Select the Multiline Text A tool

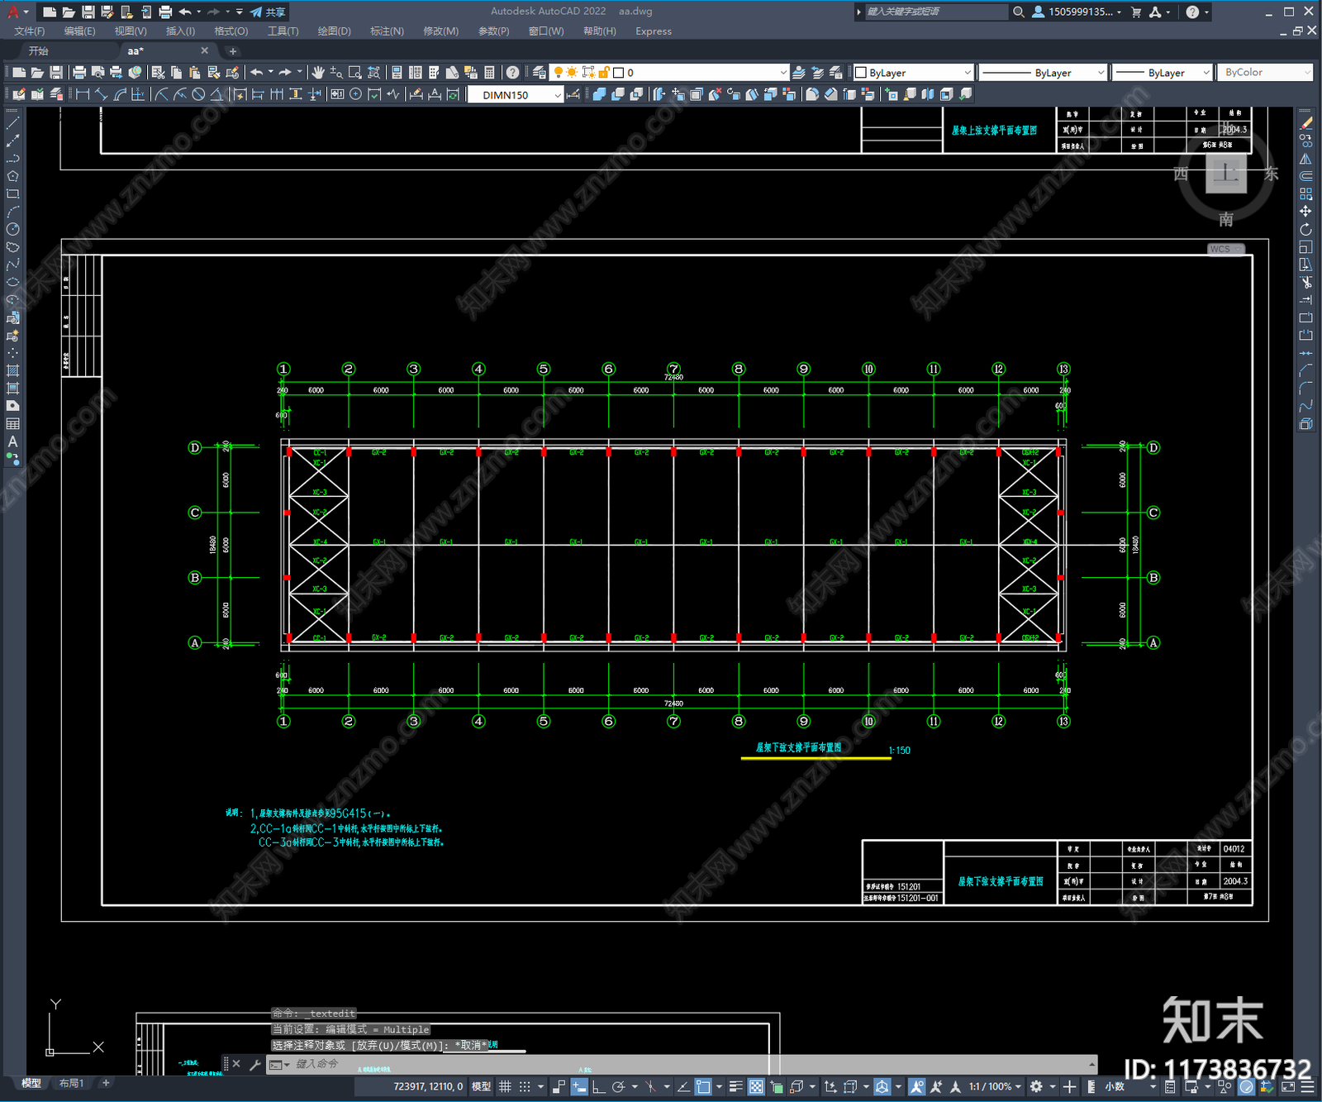12,441
